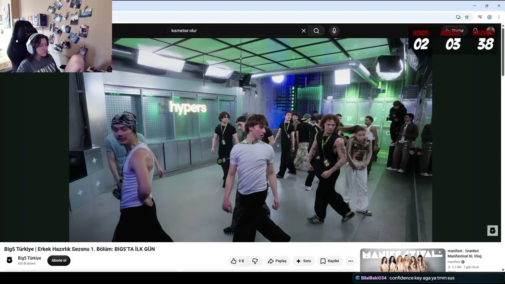Open Chrome media controls icon
The width and height of the screenshot is (505, 284).
click(480, 17)
